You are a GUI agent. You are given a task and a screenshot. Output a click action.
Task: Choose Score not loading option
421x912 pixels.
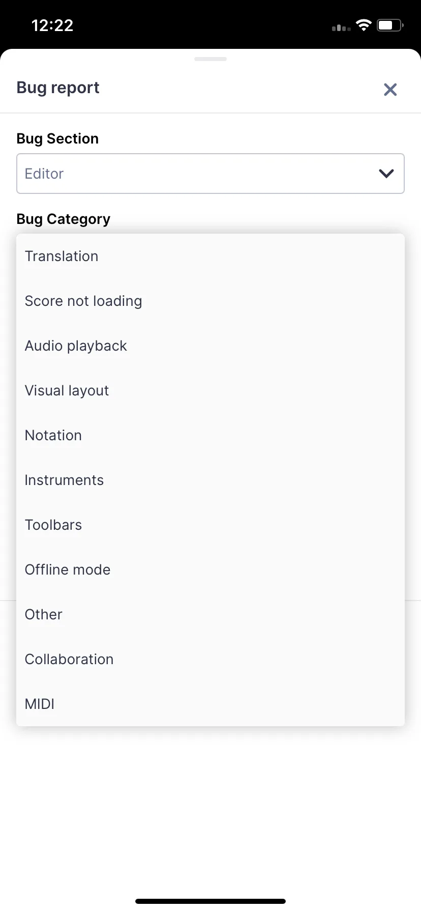point(83,301)
